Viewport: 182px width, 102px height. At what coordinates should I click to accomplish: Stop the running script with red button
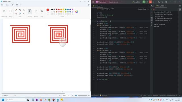tap(150, 2)
